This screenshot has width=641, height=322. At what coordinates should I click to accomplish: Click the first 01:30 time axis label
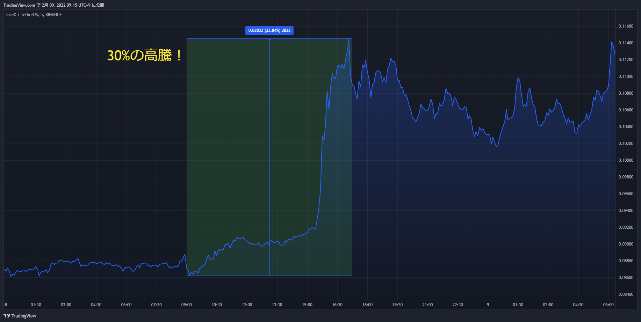[36, 305]
